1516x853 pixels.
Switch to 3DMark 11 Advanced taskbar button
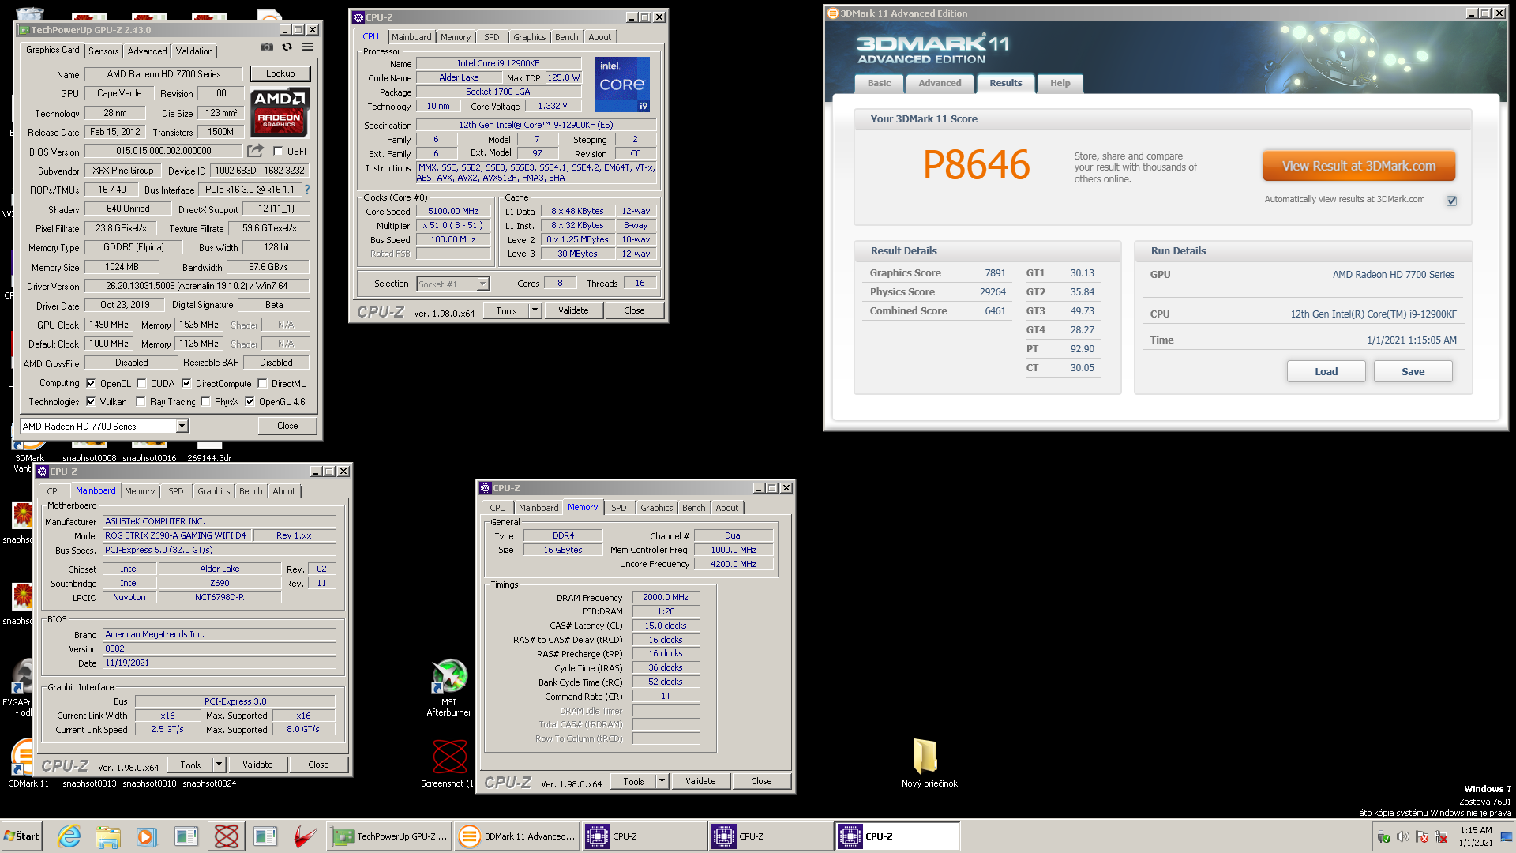click(517, 836)
